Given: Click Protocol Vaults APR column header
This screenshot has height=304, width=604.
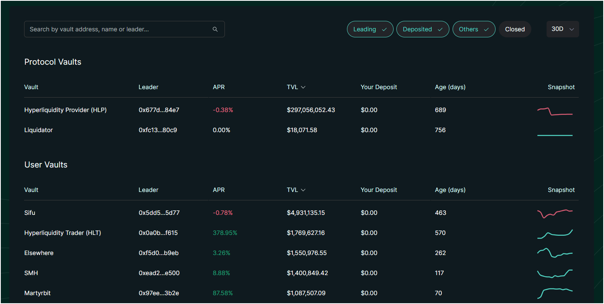Looking at the screenshot, I should 219,87.
